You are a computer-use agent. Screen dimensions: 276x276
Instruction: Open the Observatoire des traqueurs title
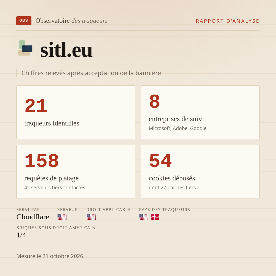[x=72, y=21]
